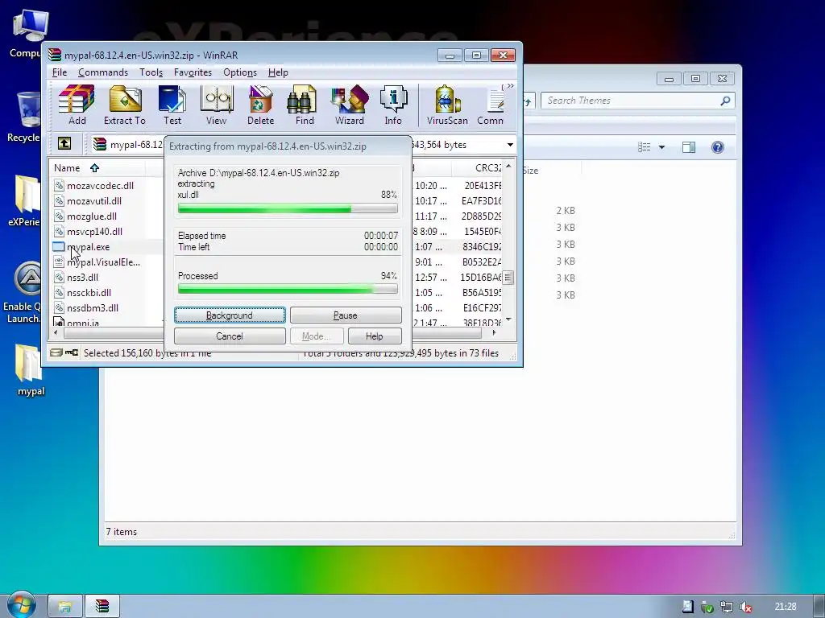Click the search magnifier in Explorer window
Image resolution: width=825 pixels, height=618 pixels.
pyautogui.click(x=726, y=101)
